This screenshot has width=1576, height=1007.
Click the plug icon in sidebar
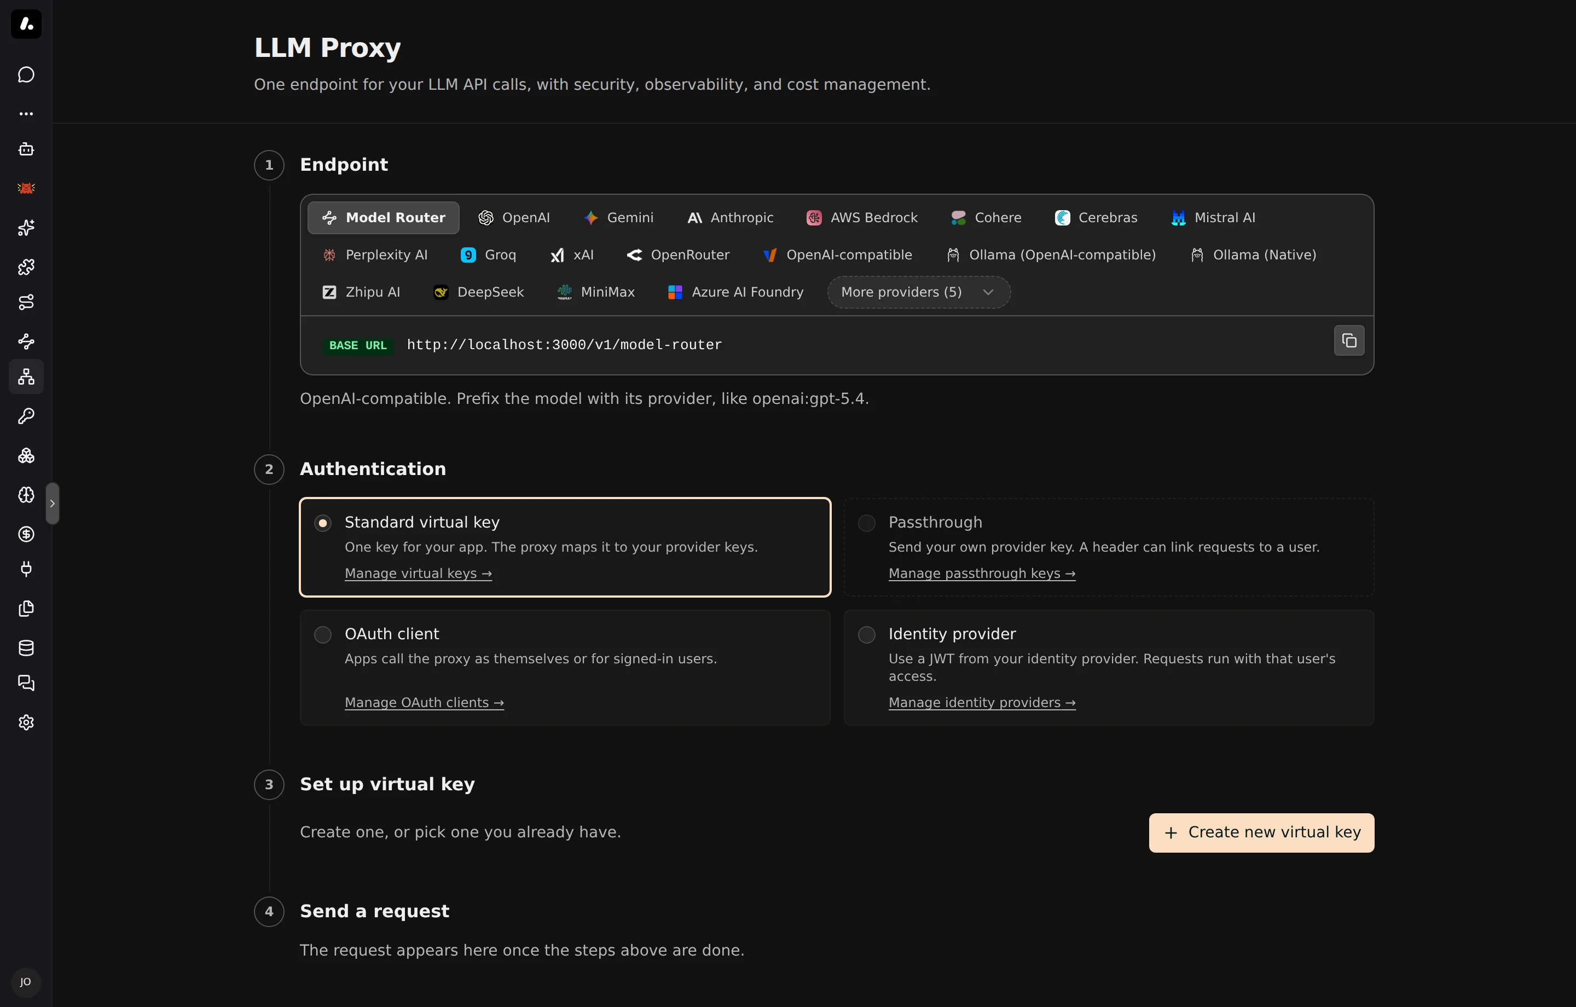click(x=26, y=569)
